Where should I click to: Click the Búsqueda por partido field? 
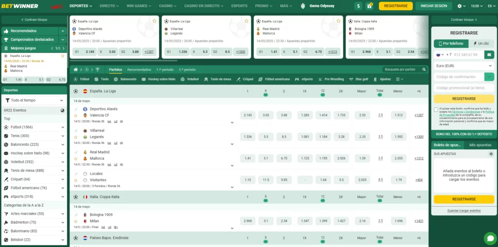[x=402, y=70]
